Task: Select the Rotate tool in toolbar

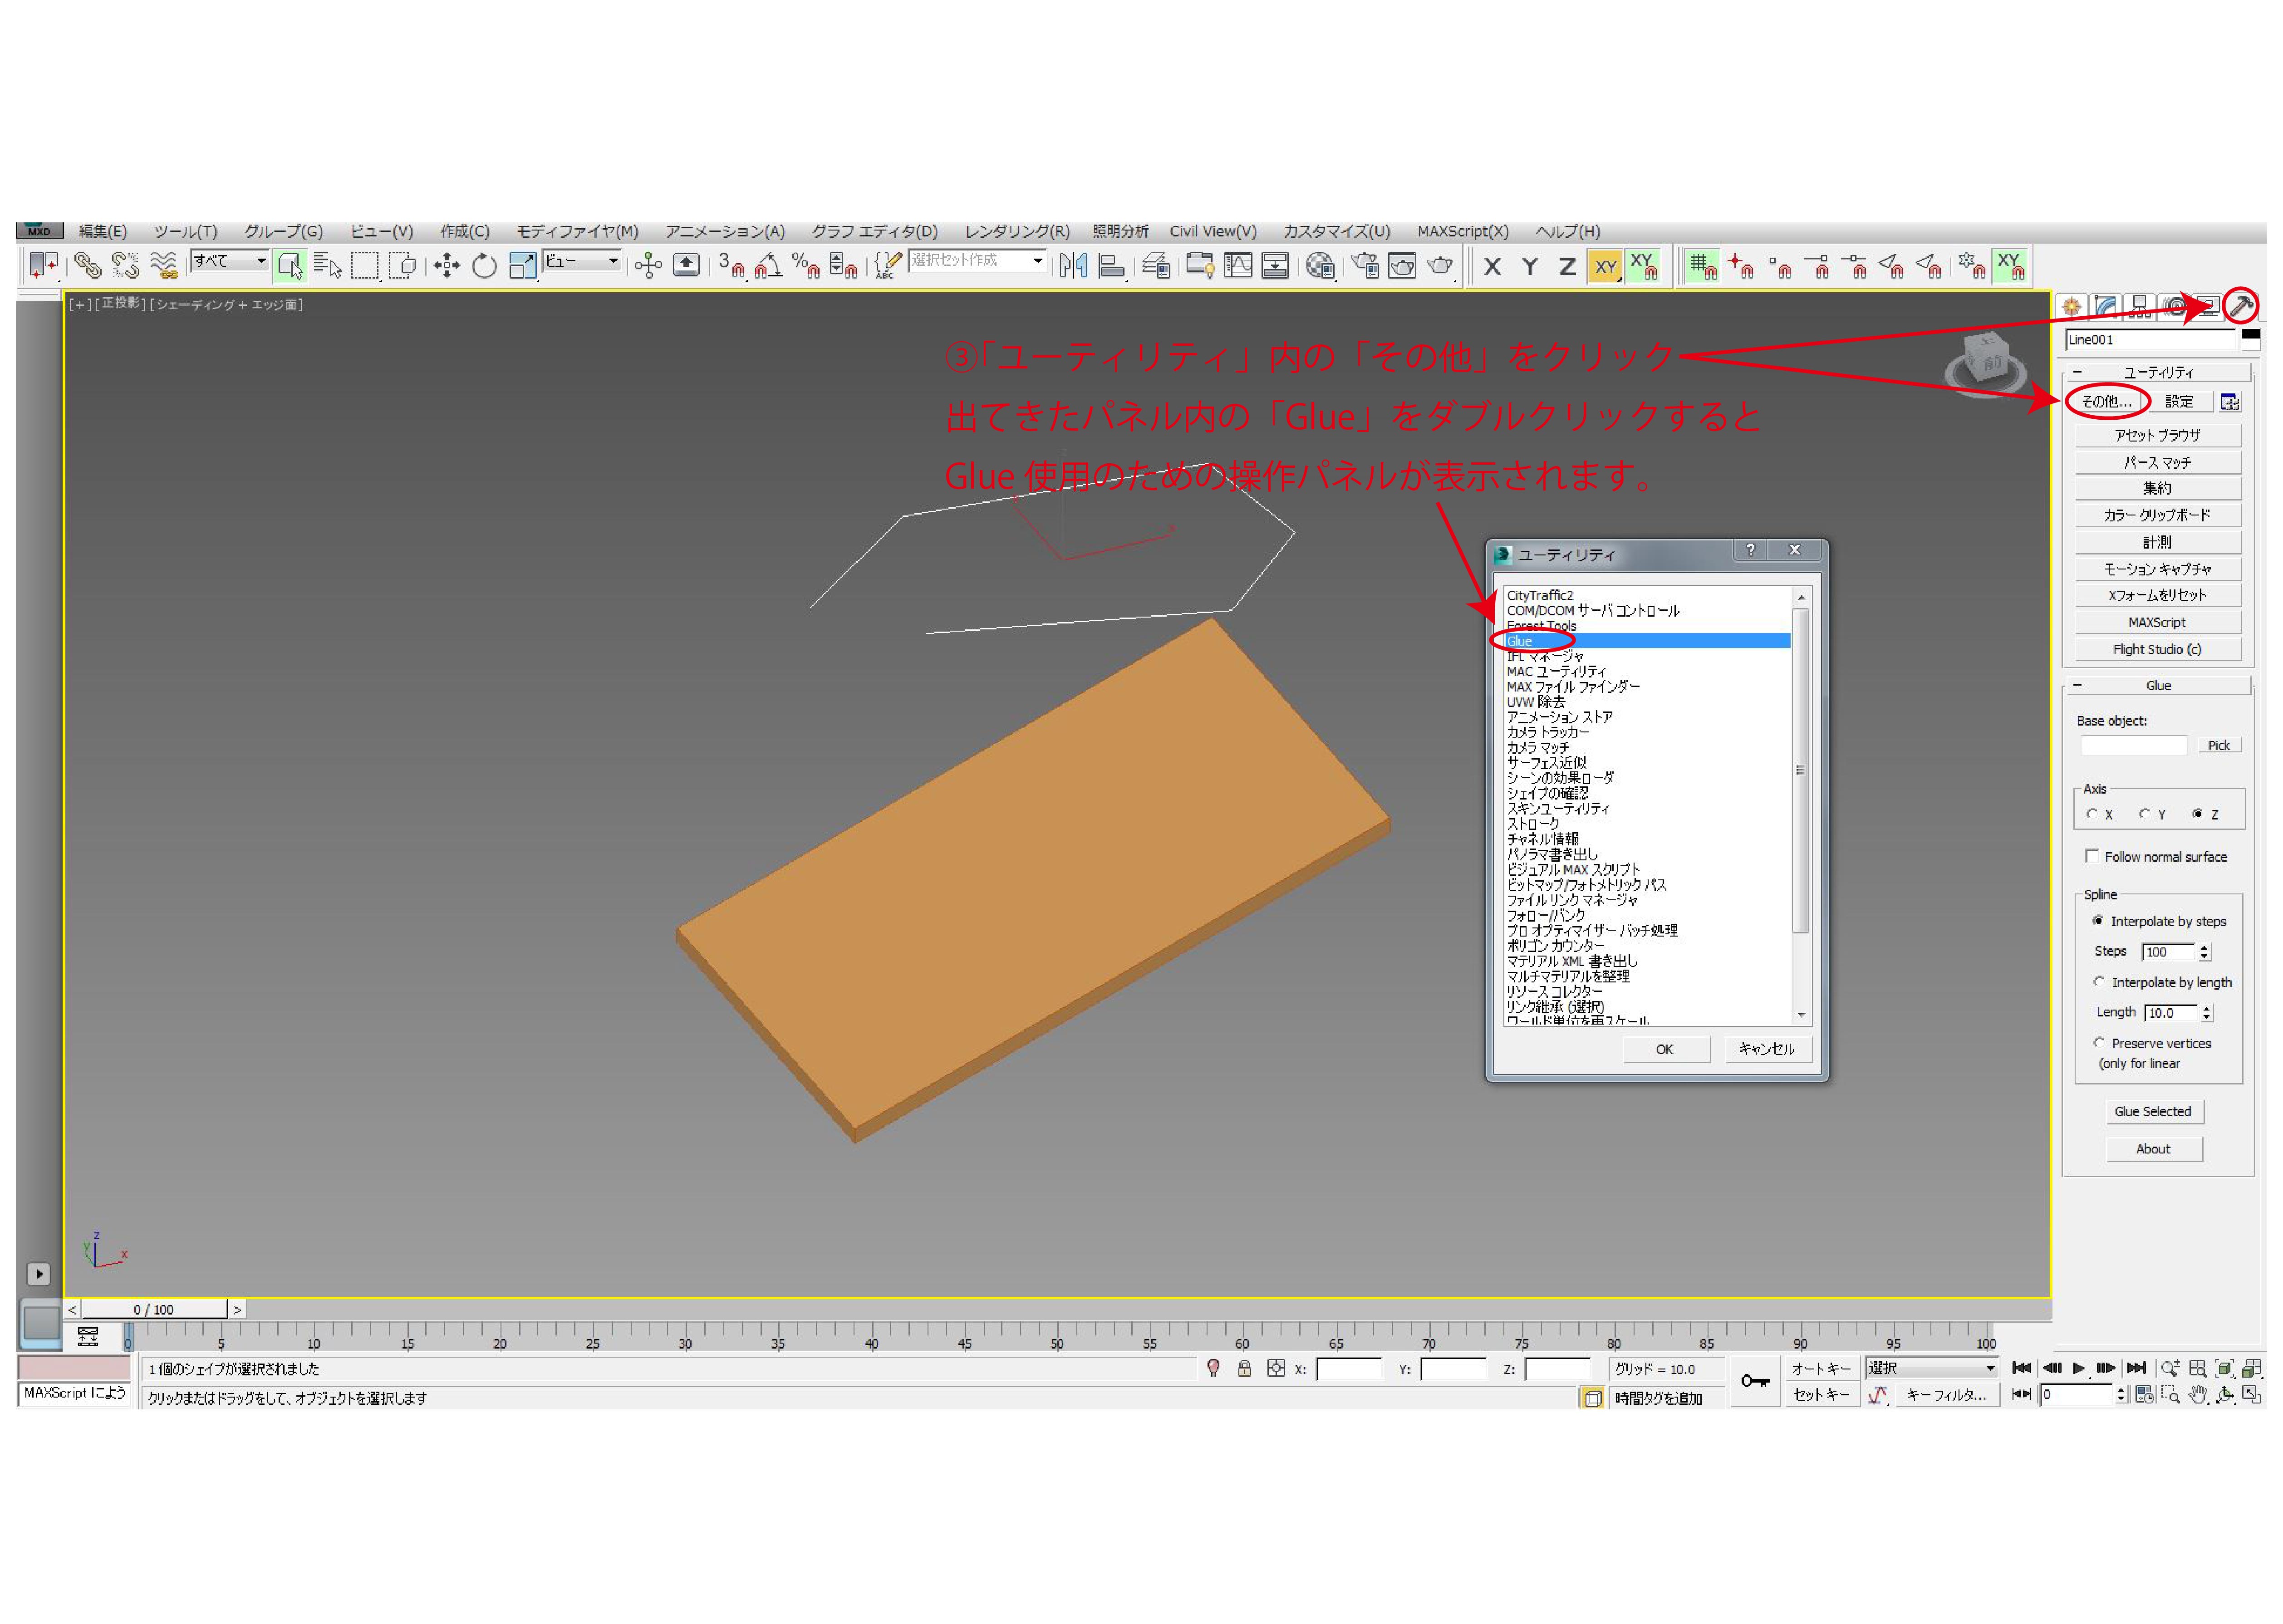Action: (x=484, y=265)
